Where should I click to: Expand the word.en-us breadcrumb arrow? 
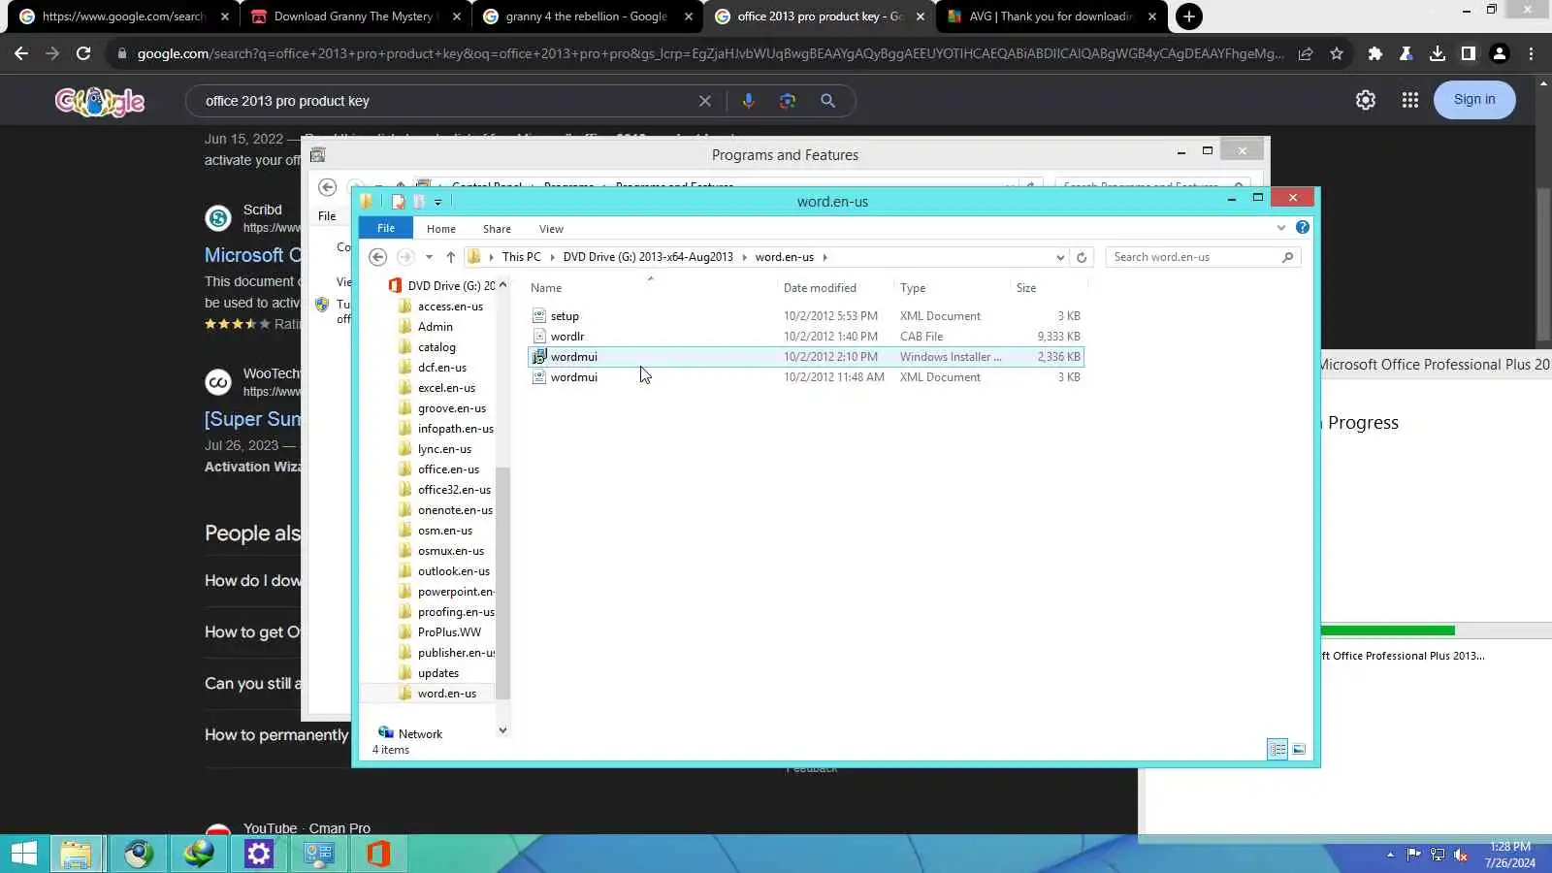tap(824, 257)
